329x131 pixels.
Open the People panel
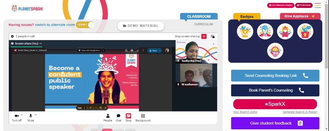click(108, 118)
